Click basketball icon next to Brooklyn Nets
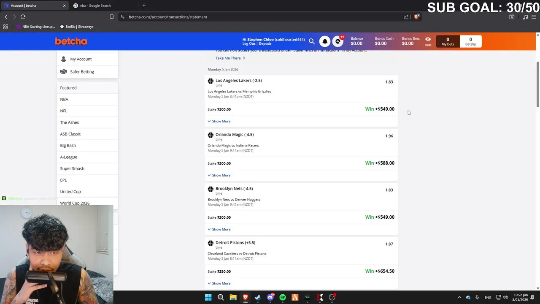Image resolution: width=540 pixels, height=304 pixels. click(x=211, y=189)
